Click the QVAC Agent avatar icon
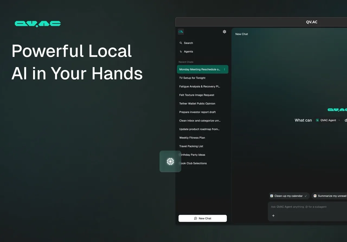This screenshot has height=242, width=347. 317,120
